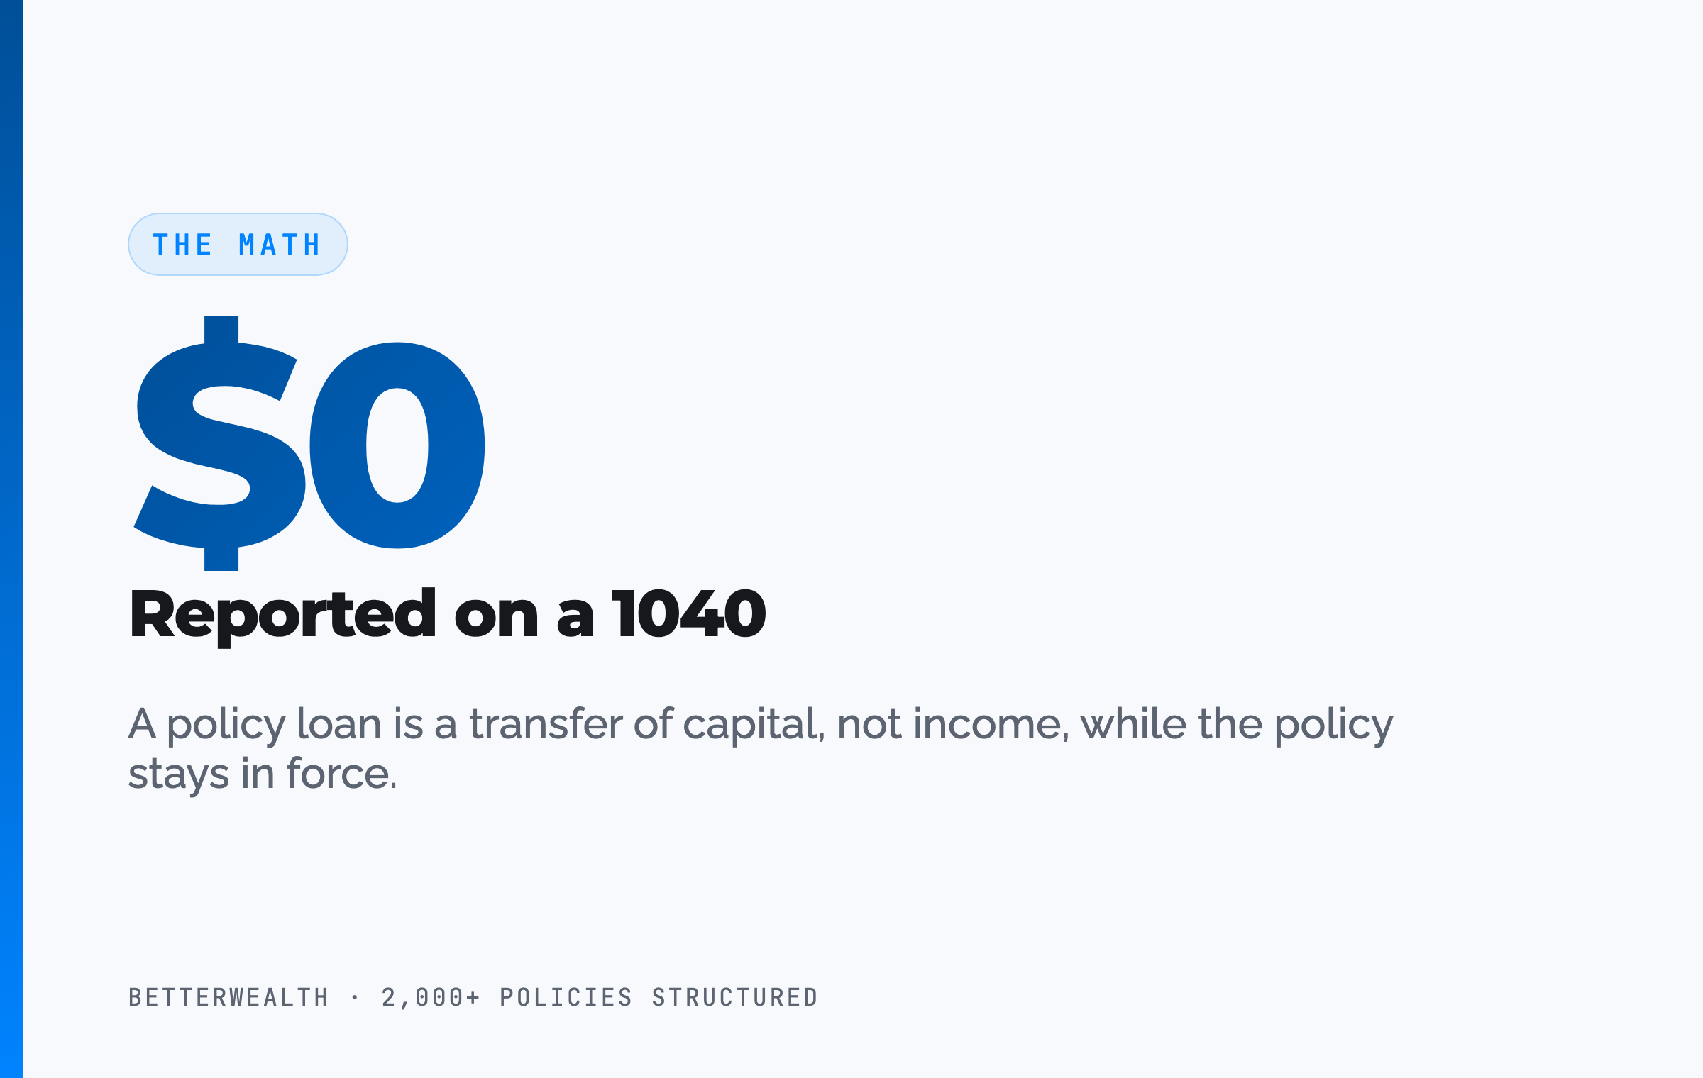
Task: Click the large blue dollar sign
Action: coord(220,443)
